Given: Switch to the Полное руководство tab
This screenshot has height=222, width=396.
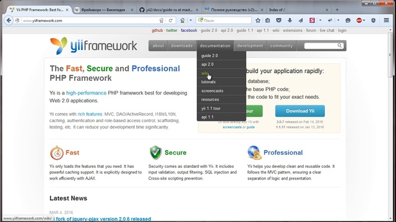Looking at the screenshot, I should click(x=234, y=10).
